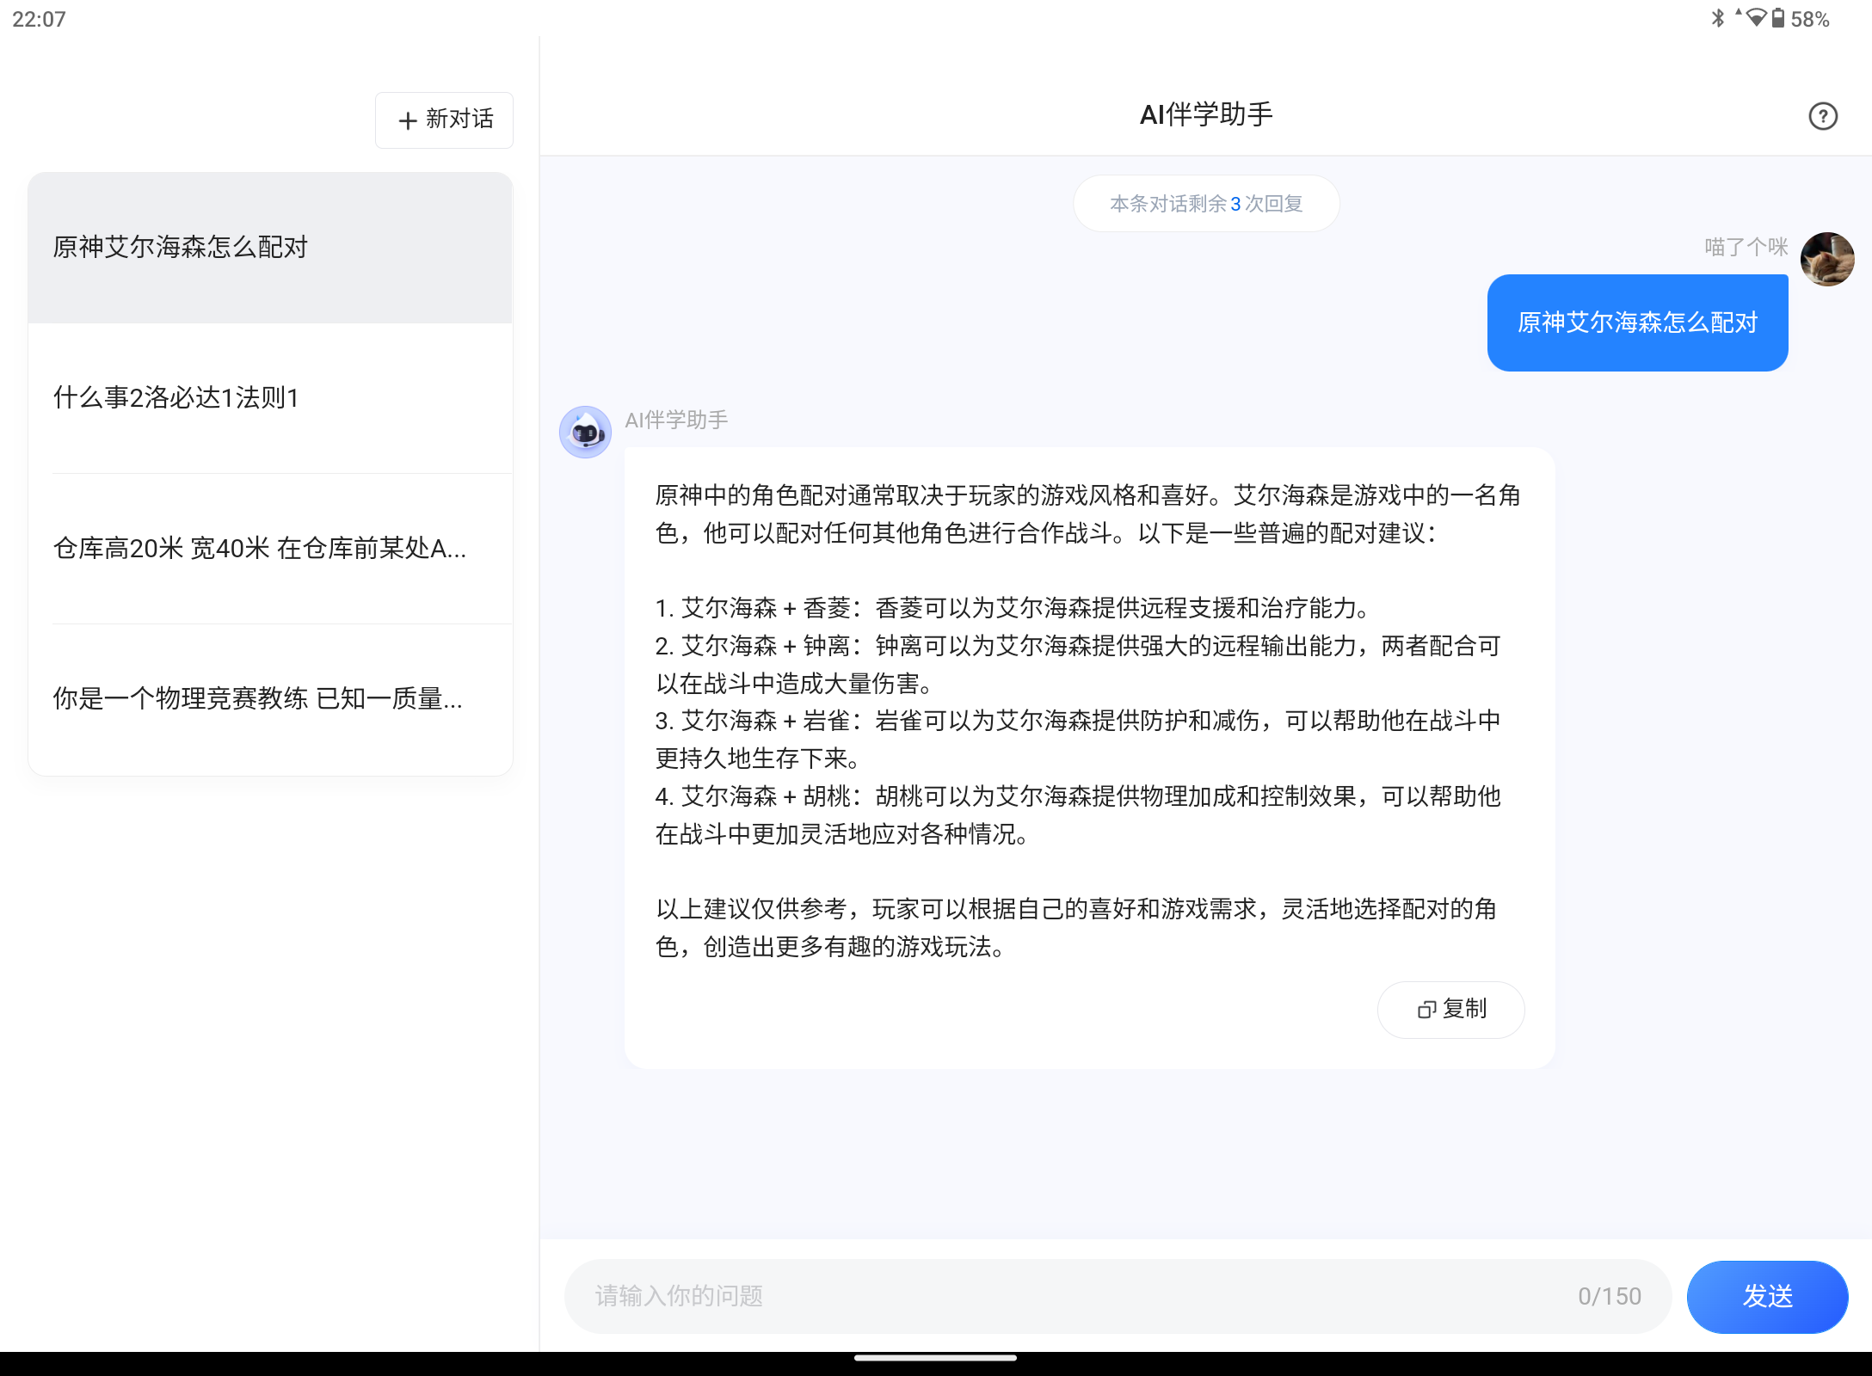Tap the bottom navigation home handle
The height and width of the screenshot is (1376, 1872).
tap(936, 1359)
